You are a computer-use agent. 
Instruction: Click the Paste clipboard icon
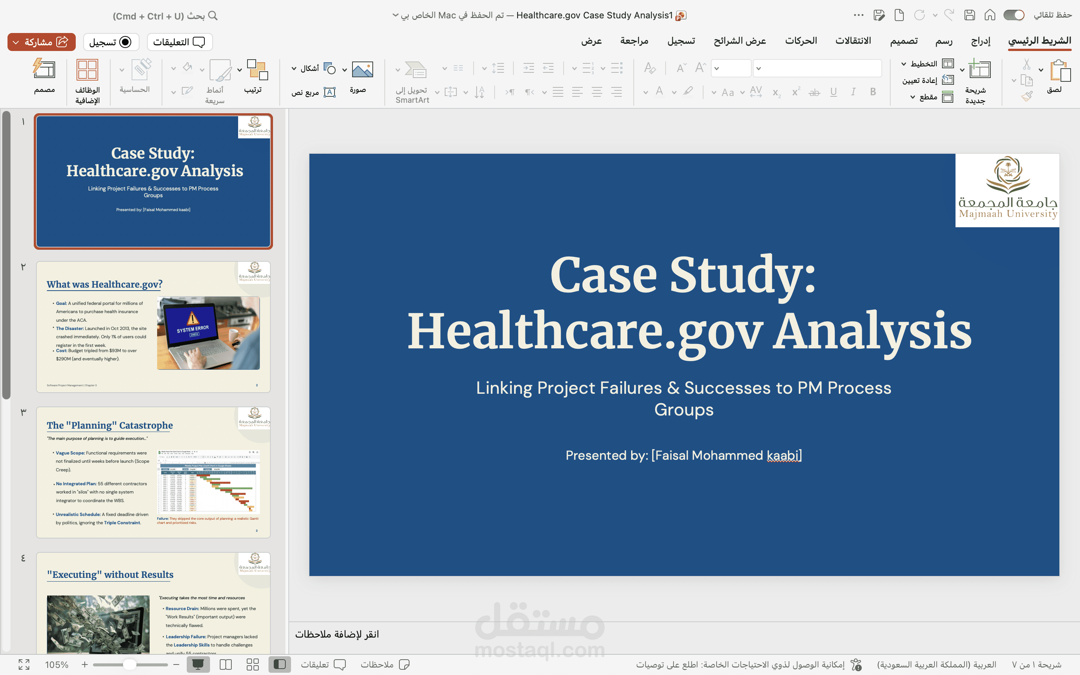1060,71
